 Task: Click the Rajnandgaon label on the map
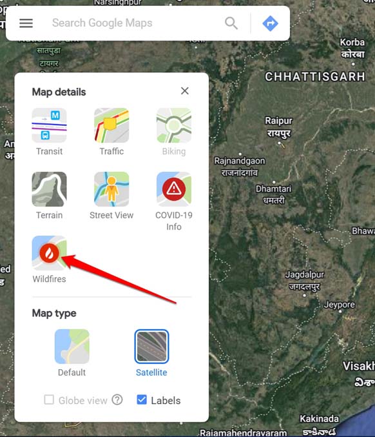pos(240,167)
